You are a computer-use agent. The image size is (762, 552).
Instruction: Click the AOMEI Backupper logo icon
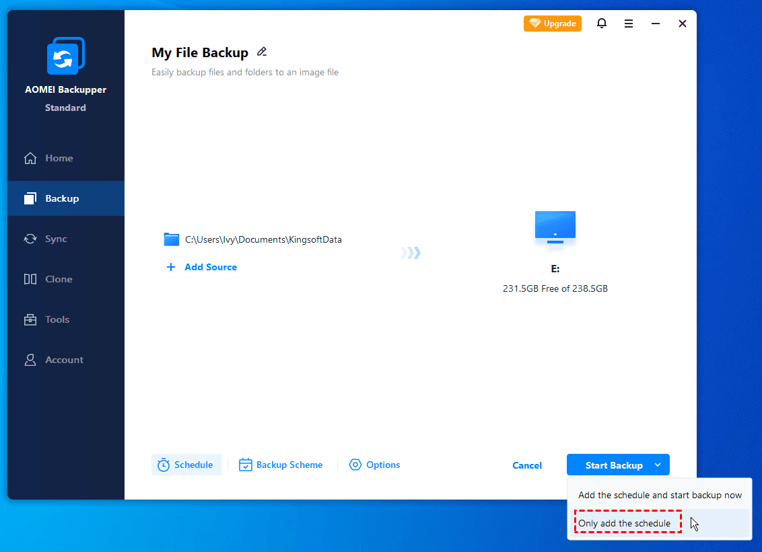point(65,56)
